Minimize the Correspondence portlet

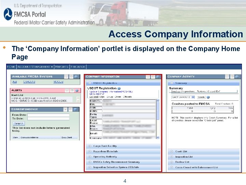65,109
